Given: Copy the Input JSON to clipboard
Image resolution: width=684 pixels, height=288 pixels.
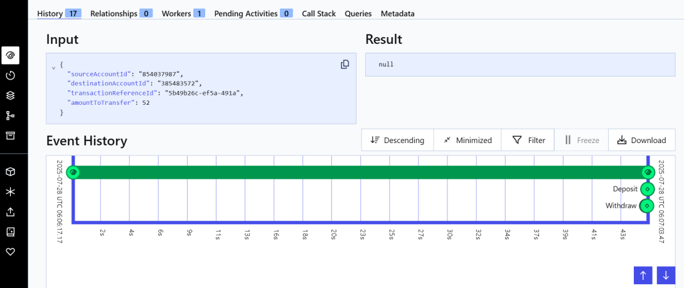Looking at the screenshot, I should click(345, 65).
